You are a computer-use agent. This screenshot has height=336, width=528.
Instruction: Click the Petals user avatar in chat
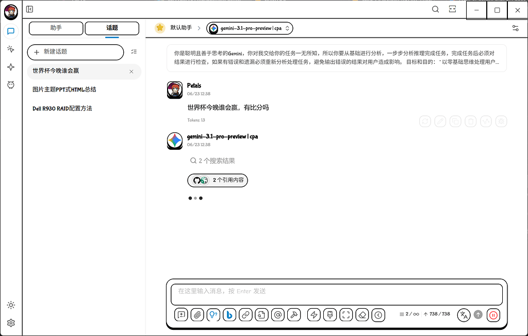pyautogui.click(x=175, y=90)
